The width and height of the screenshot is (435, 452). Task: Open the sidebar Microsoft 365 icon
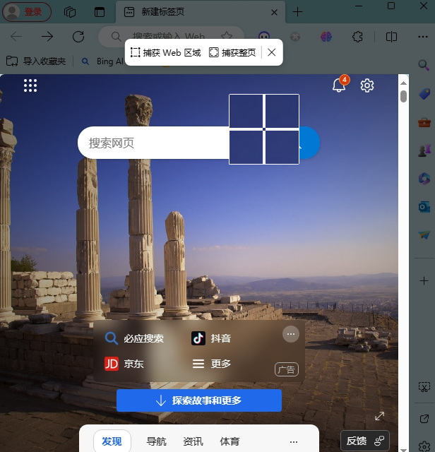click(424, 179)
